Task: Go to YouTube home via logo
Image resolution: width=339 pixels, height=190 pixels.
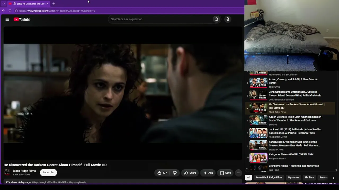Action: tap(22, 19)
